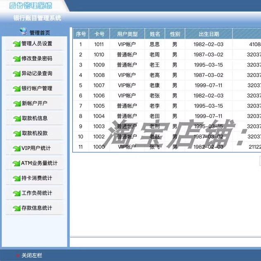Viewport: 261px width, 261px height.
Task: Open 工作负荷统计 statistics
Action: click(x=37, y=193)
